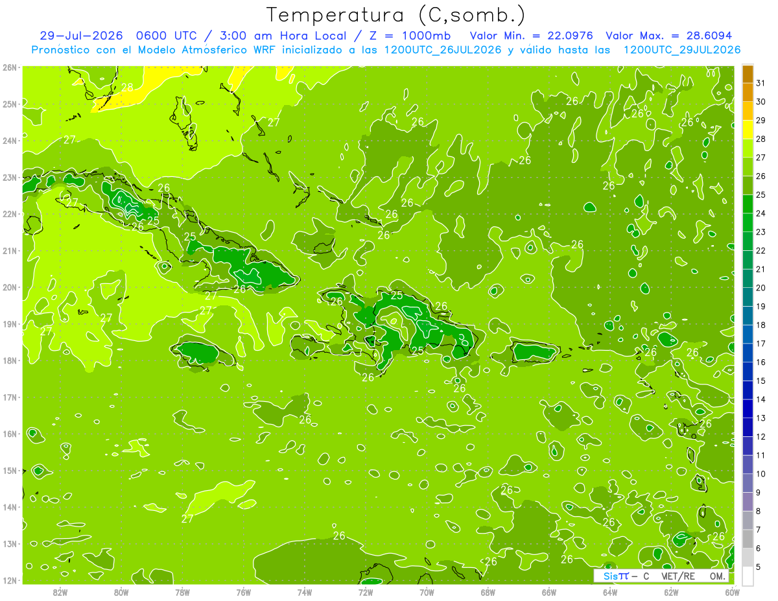
Task: Click the '18N' latitude axis label
Action: coord(10,360)
